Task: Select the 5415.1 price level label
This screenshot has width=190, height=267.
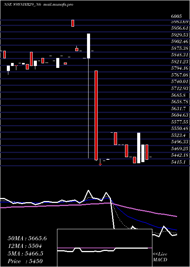Action: click(178, 162)
